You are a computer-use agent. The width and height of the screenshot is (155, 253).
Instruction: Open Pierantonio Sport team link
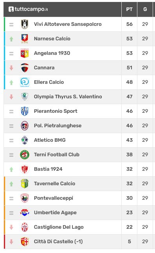(56, 111)
